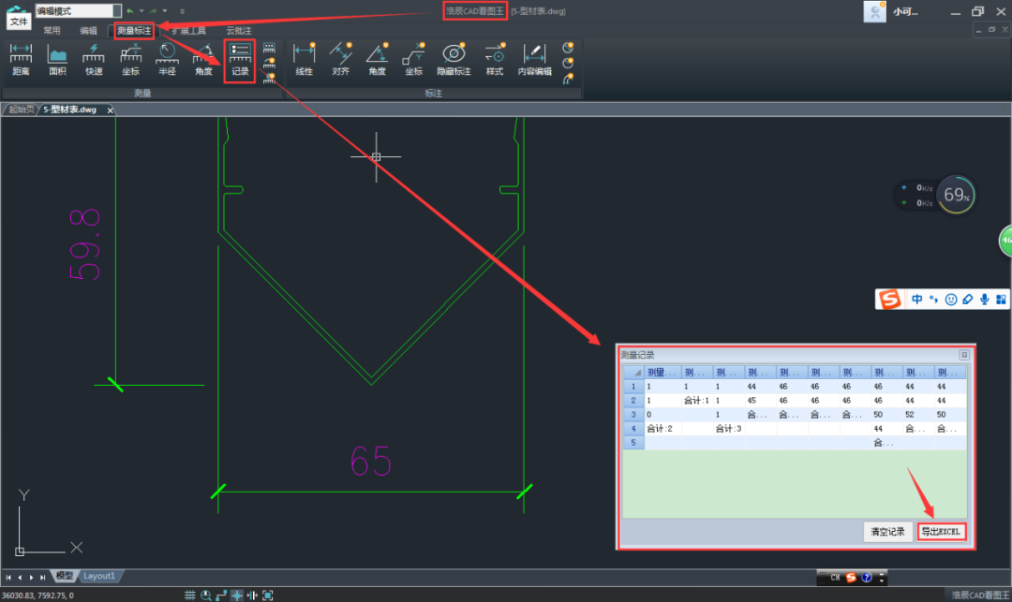Close the 5-型材表.dwg document tab

coord(111,110)
